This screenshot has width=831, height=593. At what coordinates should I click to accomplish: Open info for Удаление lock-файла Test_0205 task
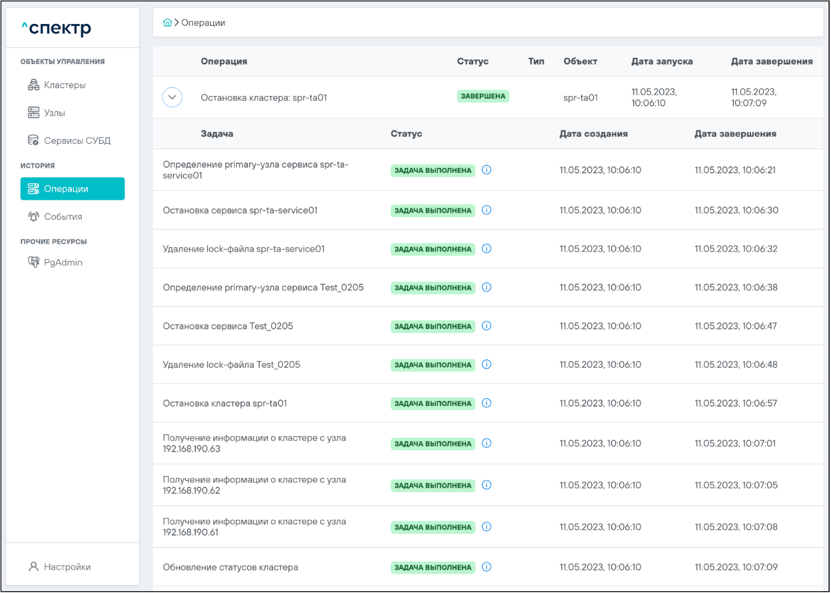coord(487,365)
